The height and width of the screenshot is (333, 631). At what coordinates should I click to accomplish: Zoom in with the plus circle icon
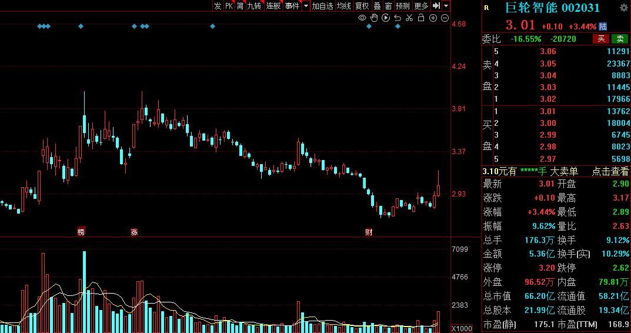coord(433,18)
